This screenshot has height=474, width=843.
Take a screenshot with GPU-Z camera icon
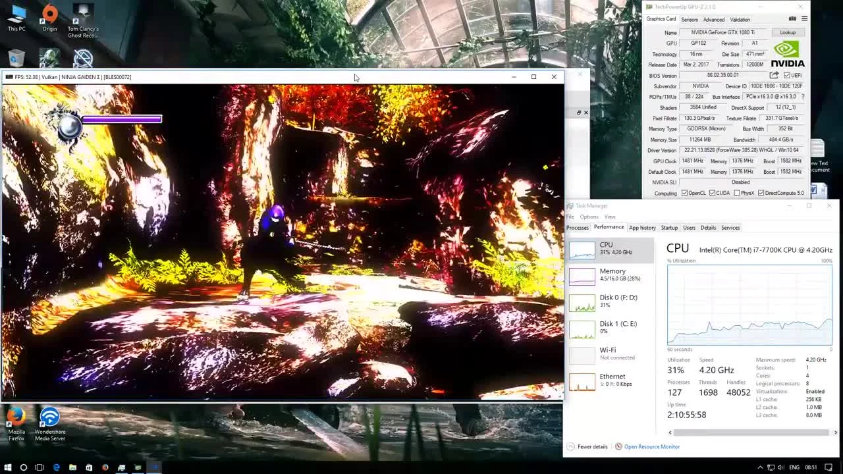click(x=792, y=18)
